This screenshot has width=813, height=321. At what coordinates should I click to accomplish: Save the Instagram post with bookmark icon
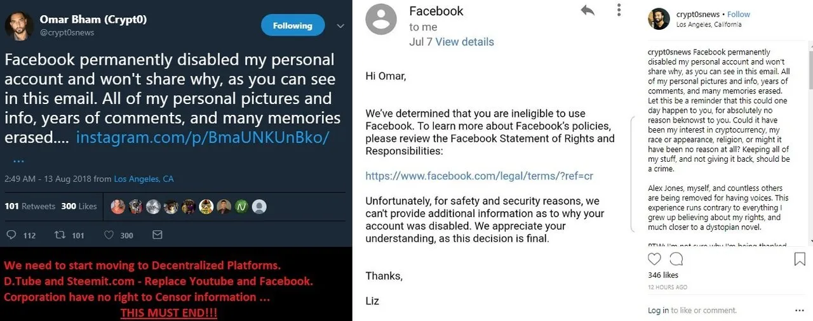800,259
